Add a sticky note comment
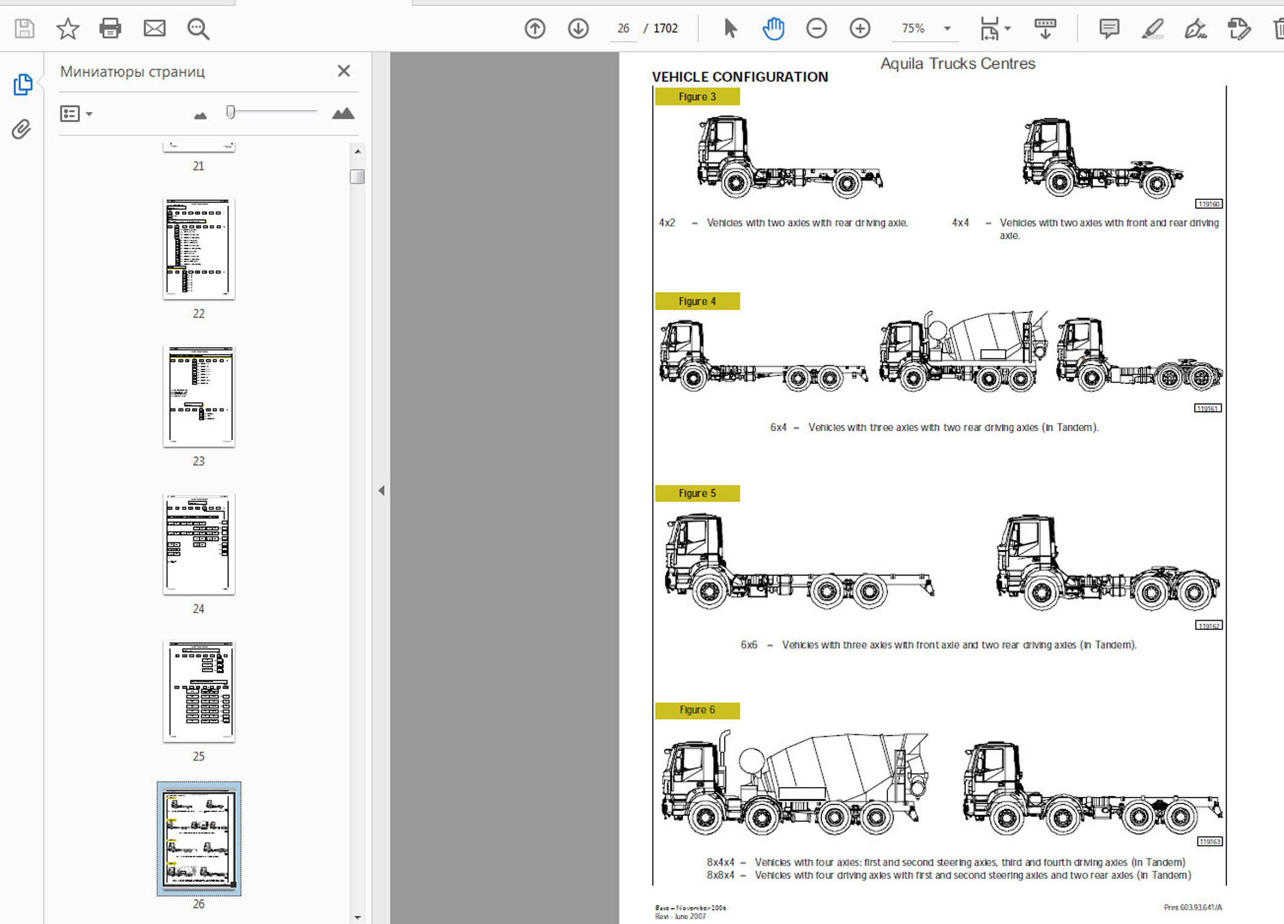Image resolution: width=1284 pixels, height=924 pixels. click(x=1109, y=28)
